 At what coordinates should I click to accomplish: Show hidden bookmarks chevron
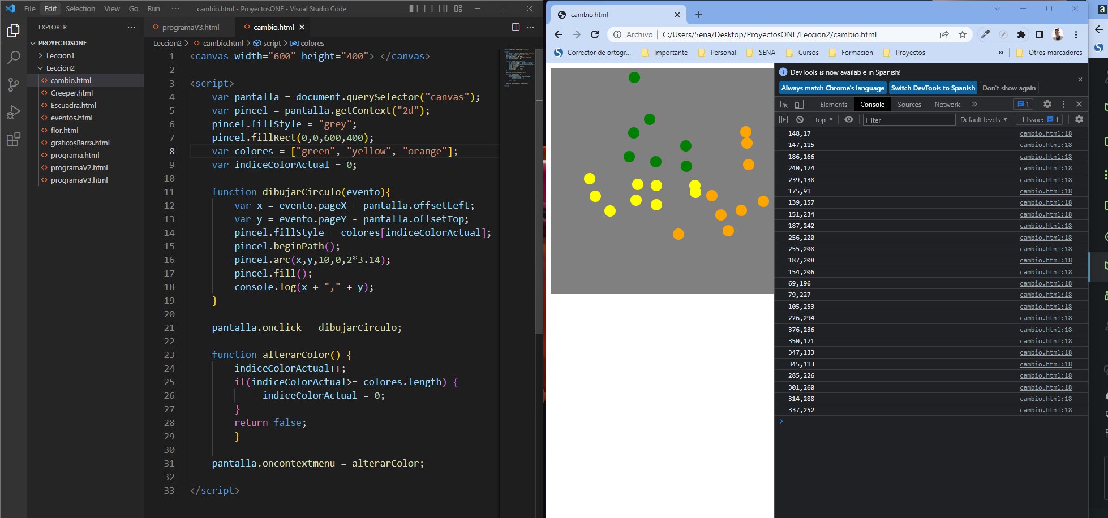tap(1001, 53)
